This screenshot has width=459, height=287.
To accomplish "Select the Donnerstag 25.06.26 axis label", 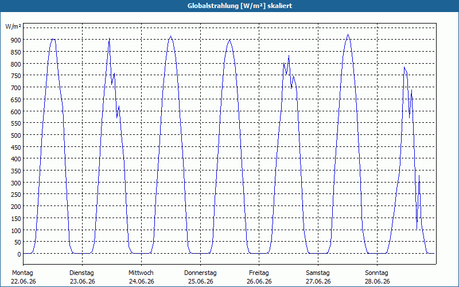I will pos(200,277).
